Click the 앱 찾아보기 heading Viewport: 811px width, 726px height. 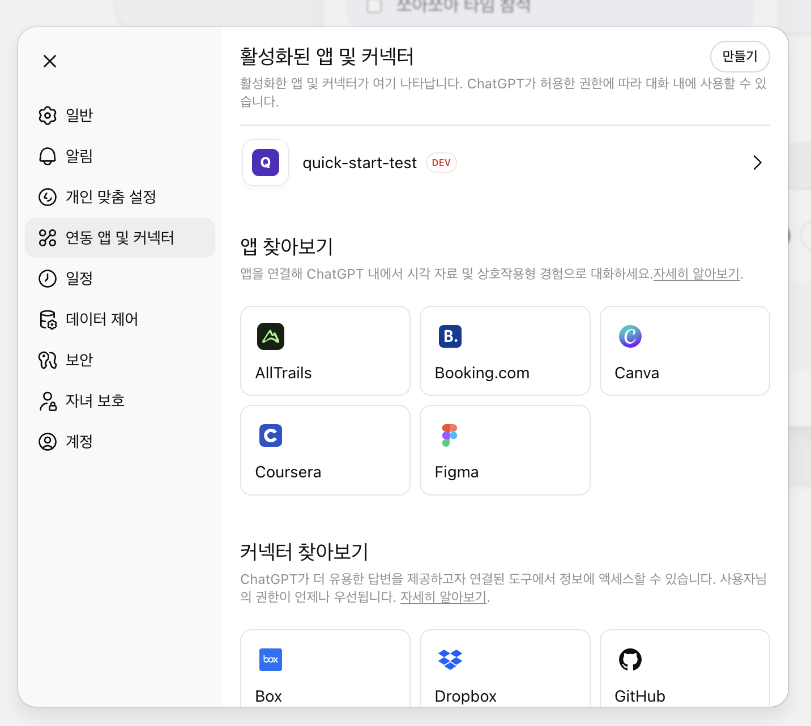point(287,246)
